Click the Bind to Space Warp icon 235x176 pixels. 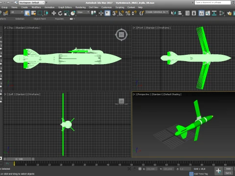[x=5, y=13]
